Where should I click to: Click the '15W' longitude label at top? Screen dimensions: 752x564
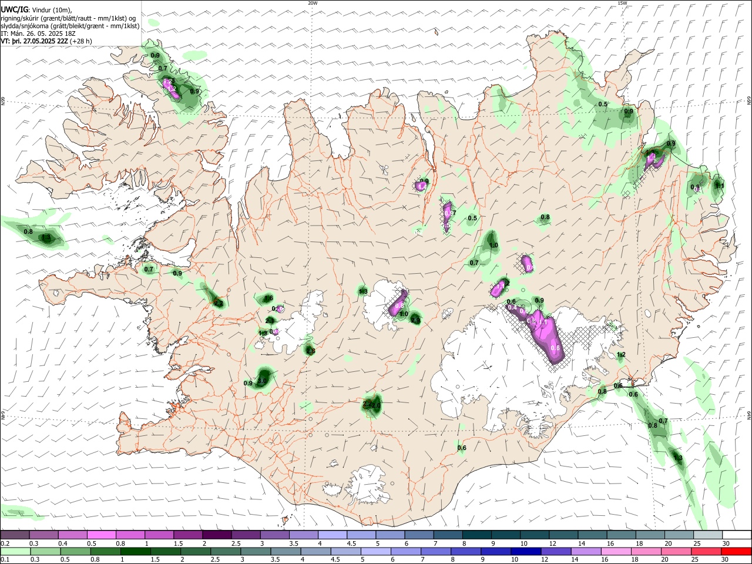click(x=622, y=4)
